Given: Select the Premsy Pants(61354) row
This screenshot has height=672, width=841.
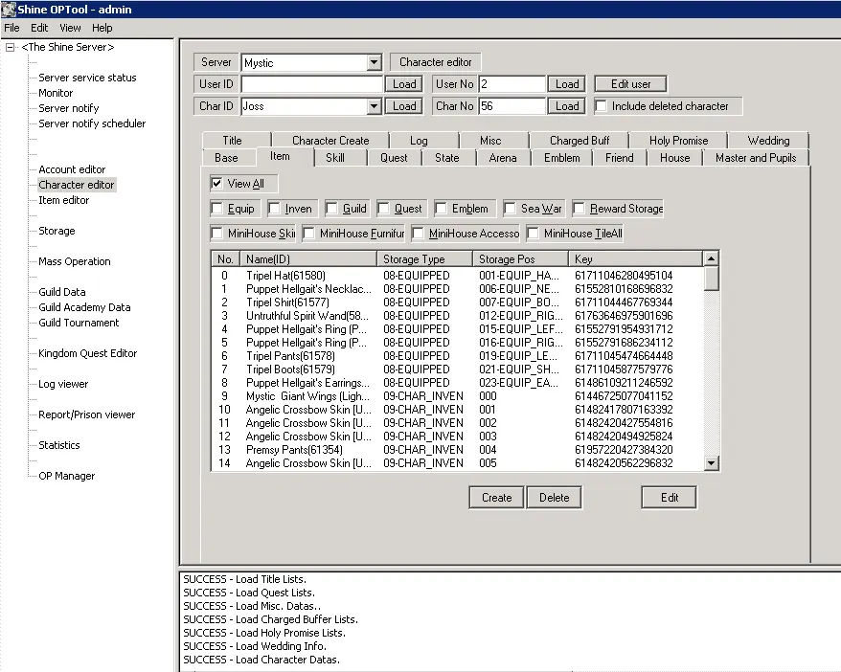Looking at the screenshot, I should coord(457,450).
